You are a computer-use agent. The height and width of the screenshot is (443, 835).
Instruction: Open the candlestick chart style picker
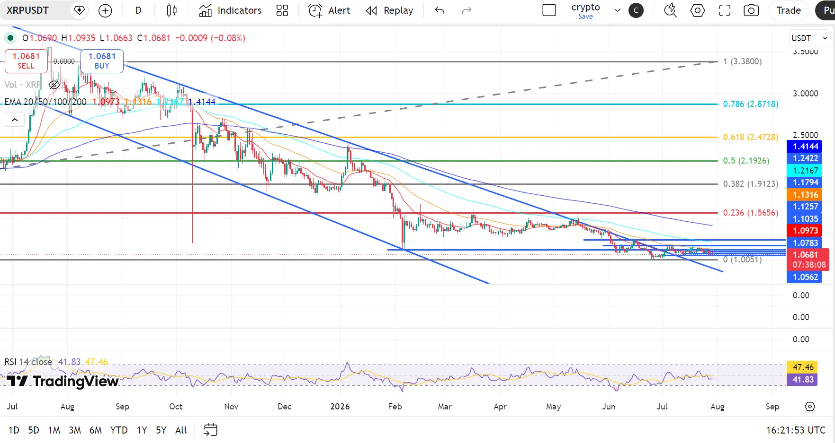pos(172,10)
